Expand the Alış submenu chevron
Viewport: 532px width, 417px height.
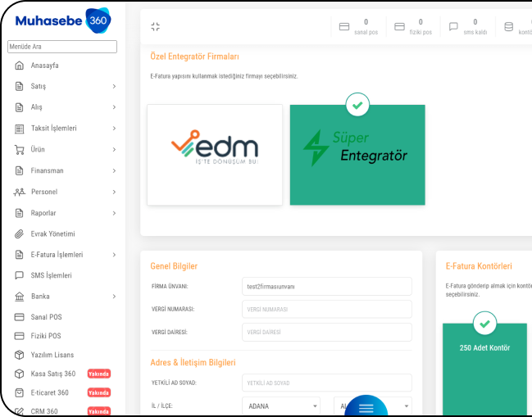(114, 107)
